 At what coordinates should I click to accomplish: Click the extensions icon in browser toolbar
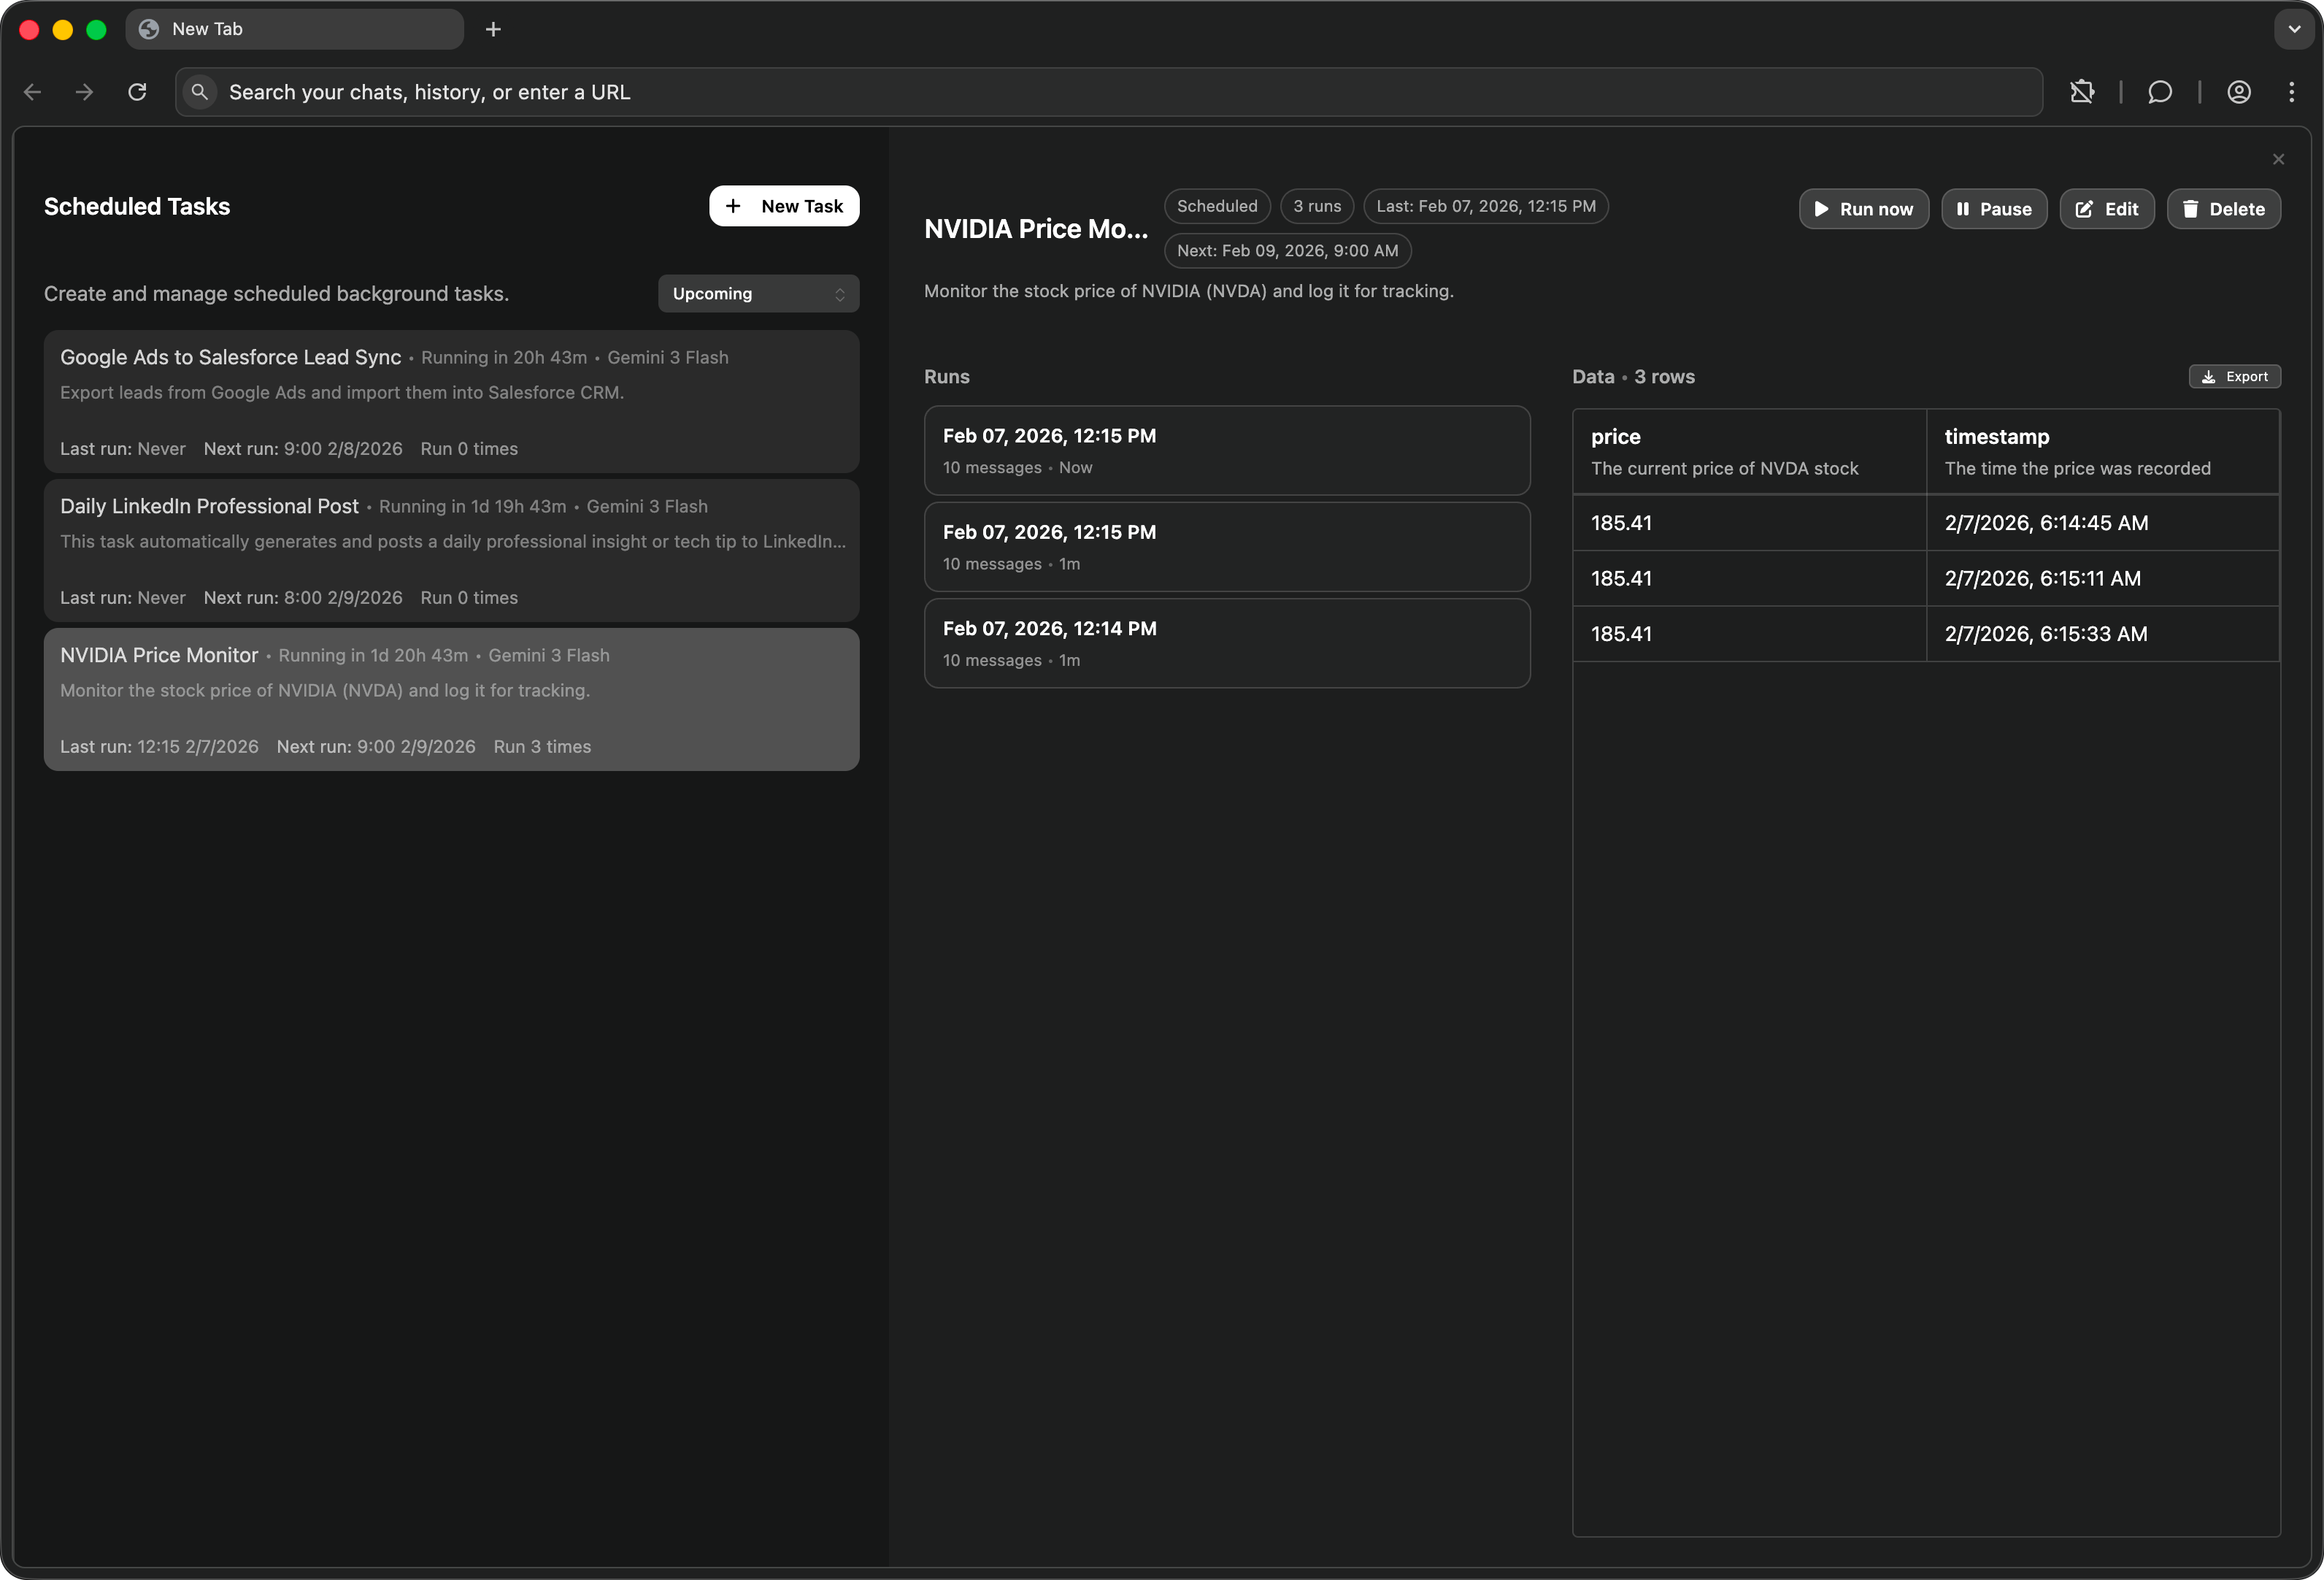click(2082, 92)
